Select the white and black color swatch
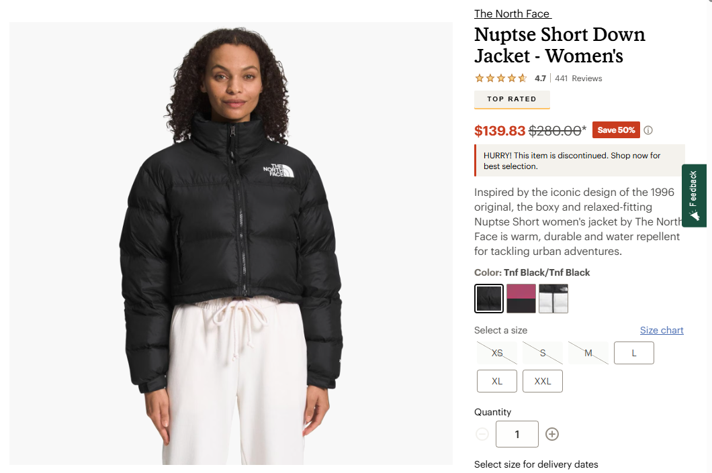This screenshot has height=473, width=712. 553,299
